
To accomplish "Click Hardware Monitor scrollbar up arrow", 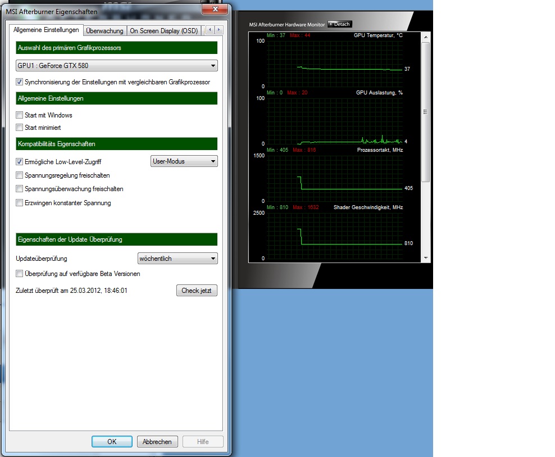I will pos(426,37).
